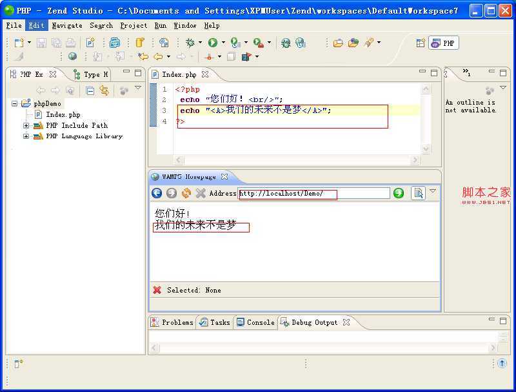
Task: Click the Debug bug icon
Action: [190, 43]
